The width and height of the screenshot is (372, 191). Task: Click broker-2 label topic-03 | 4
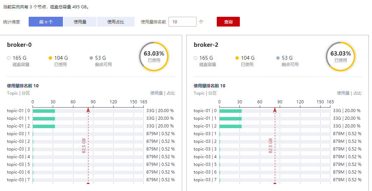pyautogui.click(x=205, y=157)
